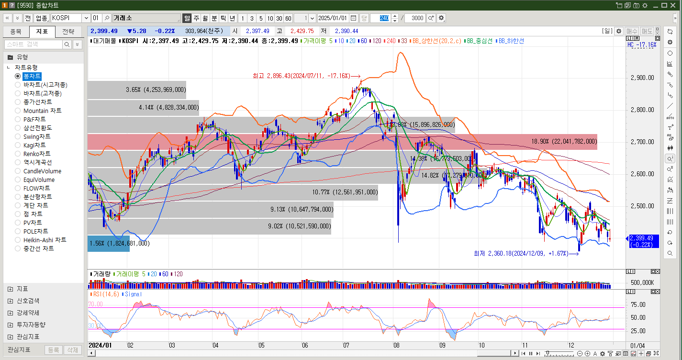Switch to the 지표 tab
The height and width of the screenshot is (360, 682).
coord(42,32)
